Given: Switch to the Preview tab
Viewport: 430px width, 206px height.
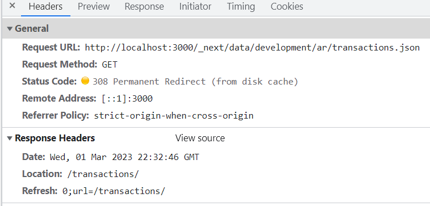Looking at the screenshot, I should coord(94,6).
